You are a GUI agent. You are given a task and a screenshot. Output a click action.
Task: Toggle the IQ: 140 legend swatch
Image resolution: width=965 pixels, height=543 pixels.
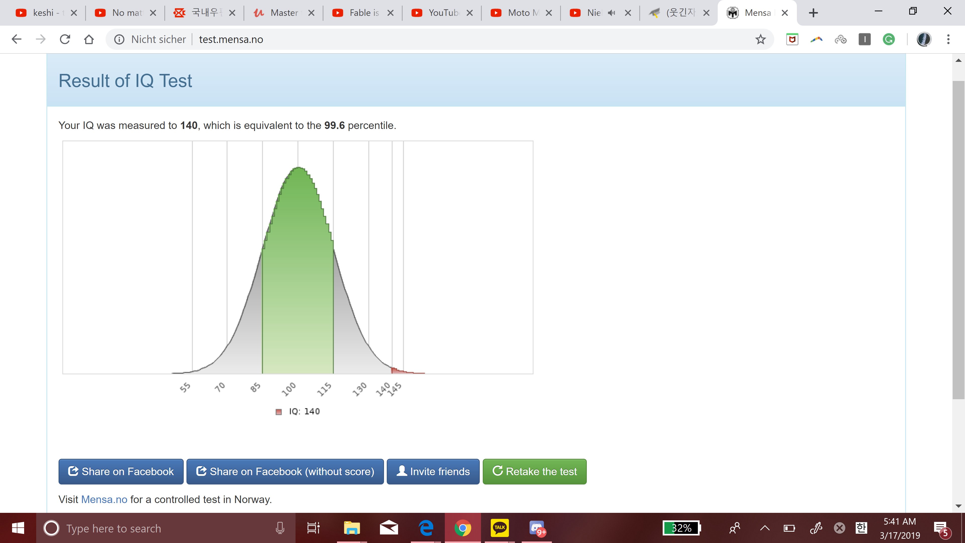tap(278, 412)
